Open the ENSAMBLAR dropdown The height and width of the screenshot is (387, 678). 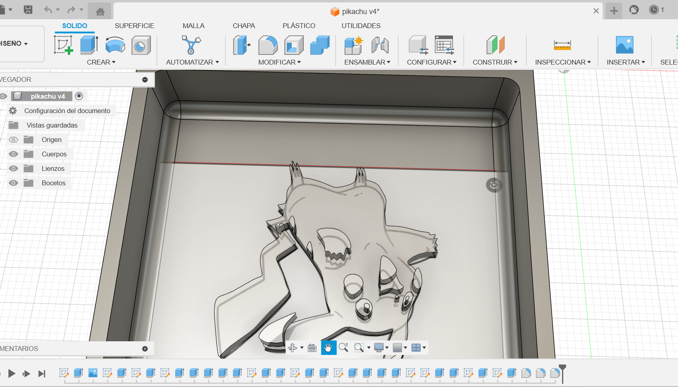click(x=367, y=62)
